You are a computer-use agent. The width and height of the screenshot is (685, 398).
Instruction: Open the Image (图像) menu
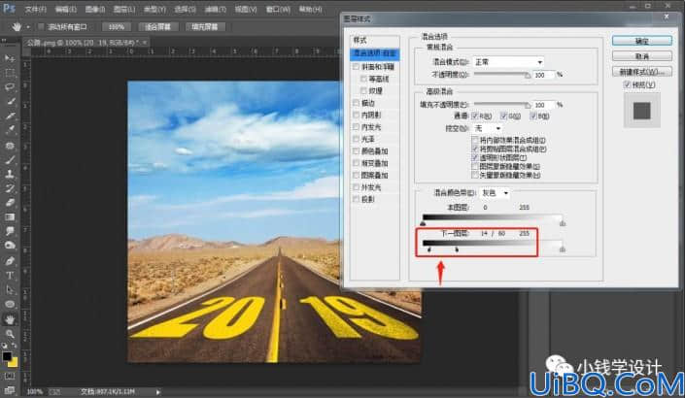point(95,9)
